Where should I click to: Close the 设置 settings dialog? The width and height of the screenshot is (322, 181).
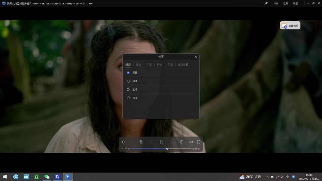click(196, 57)
